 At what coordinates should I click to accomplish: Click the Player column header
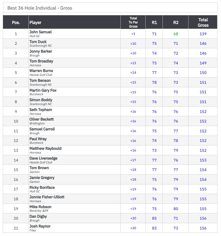(36, 22)
